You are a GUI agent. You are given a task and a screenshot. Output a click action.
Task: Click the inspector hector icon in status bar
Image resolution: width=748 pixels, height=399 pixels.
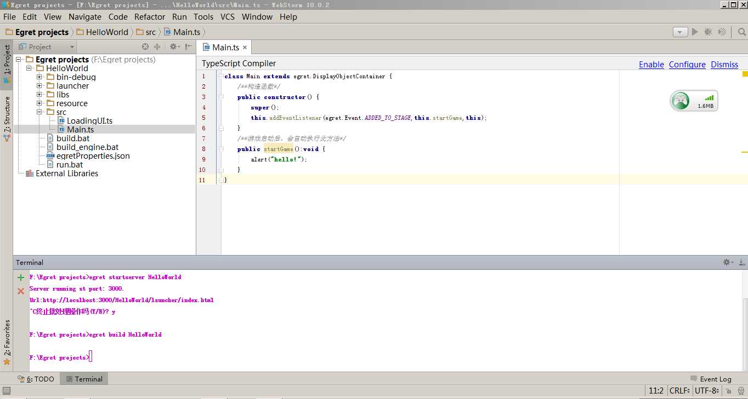click(x=740, y=391)
